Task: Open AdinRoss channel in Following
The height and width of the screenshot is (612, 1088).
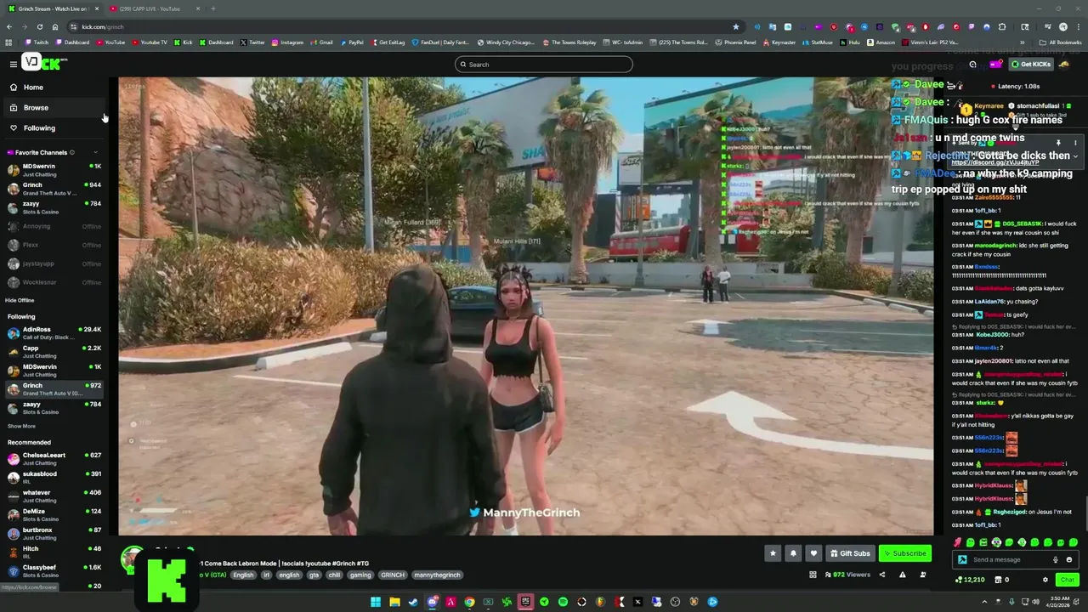Action: [x=54, y=332]
